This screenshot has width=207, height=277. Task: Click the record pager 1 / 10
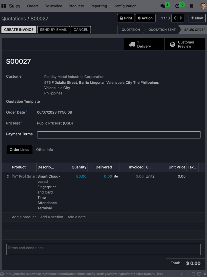click(x=165, y=18)
